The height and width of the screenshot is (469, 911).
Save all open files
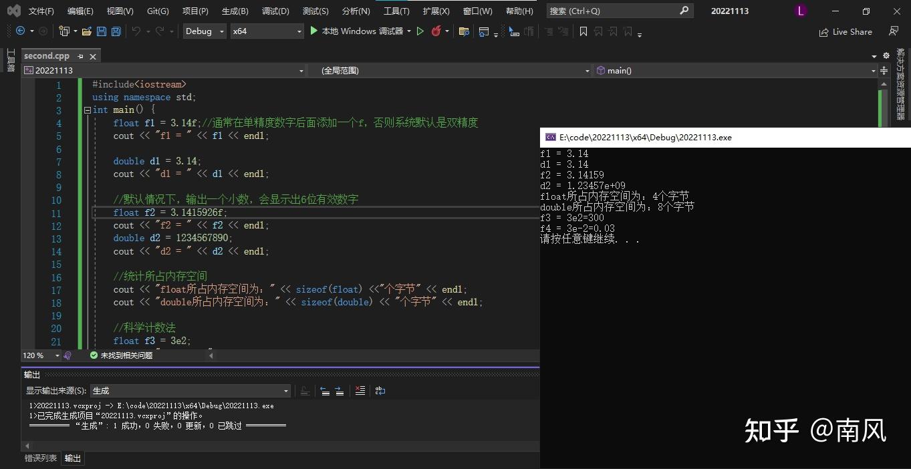[115, 31]
